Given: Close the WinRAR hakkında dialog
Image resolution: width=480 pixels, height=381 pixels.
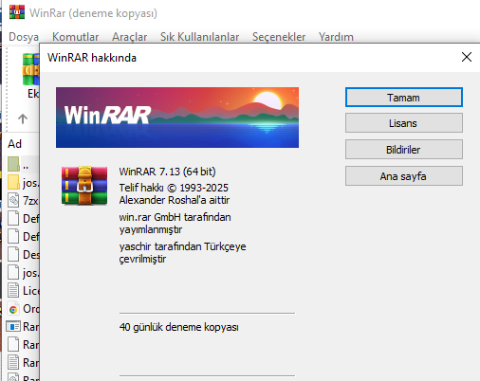Looking at the screenshot, I should pyautogui.click(x=467, y=57).
